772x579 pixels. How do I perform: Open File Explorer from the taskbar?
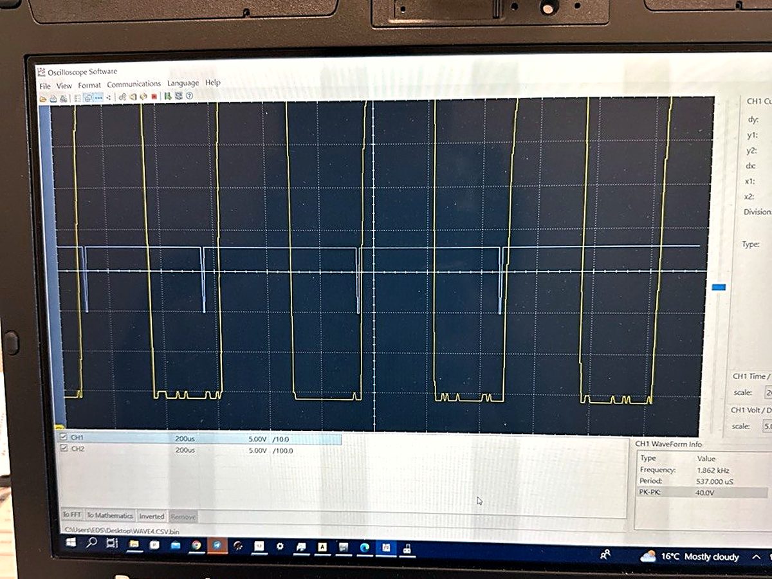134,544
